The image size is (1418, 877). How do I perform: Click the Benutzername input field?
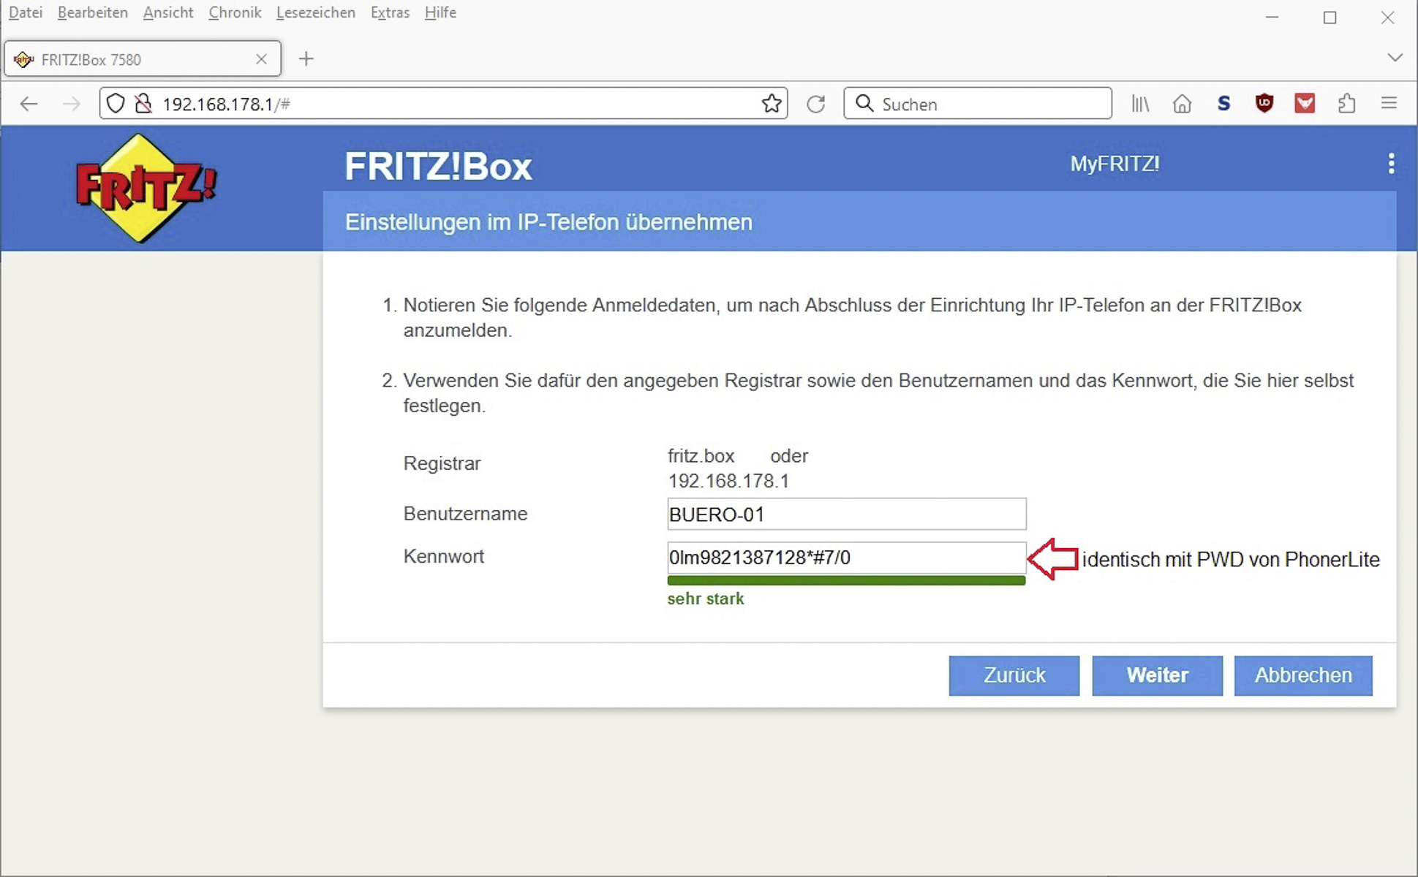click(x=847, y=515)
